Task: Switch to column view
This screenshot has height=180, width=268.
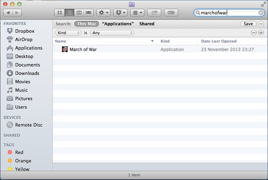Action: [x=79, y=13]
